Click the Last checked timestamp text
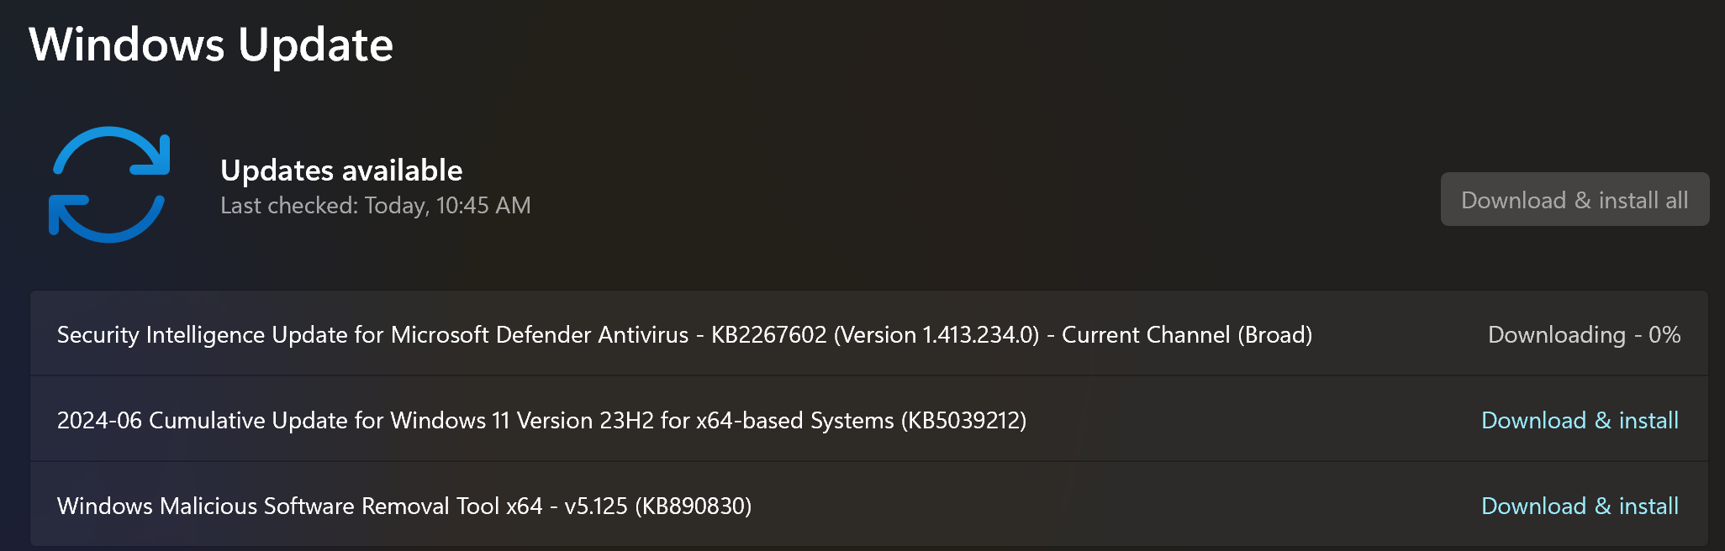Image resolution: width=1725 pixels, height=551 pixels. (x=376, y=206)
